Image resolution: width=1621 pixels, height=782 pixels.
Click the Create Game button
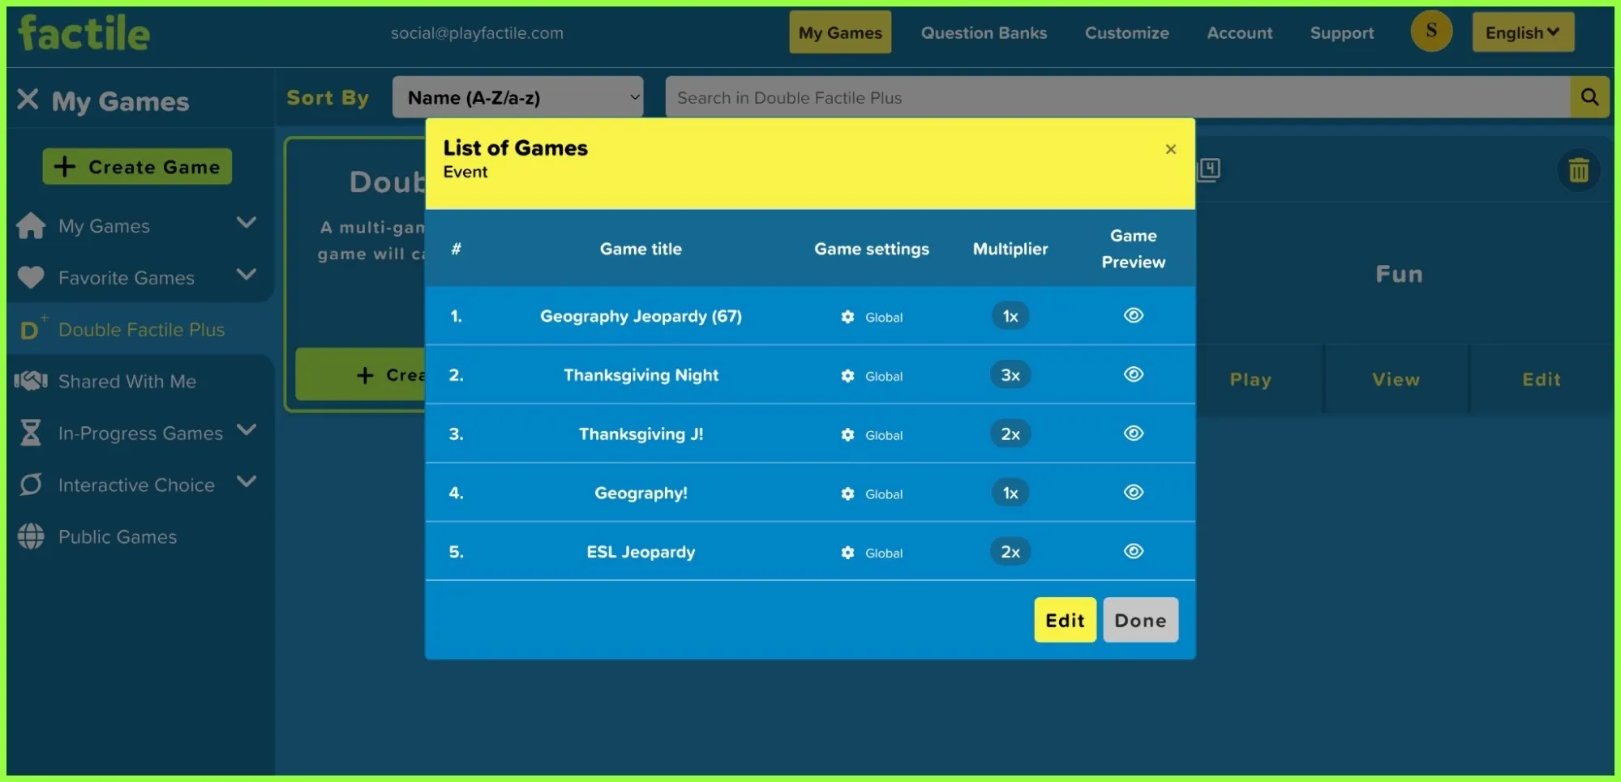pyautogui.click(x=137, y=166)
